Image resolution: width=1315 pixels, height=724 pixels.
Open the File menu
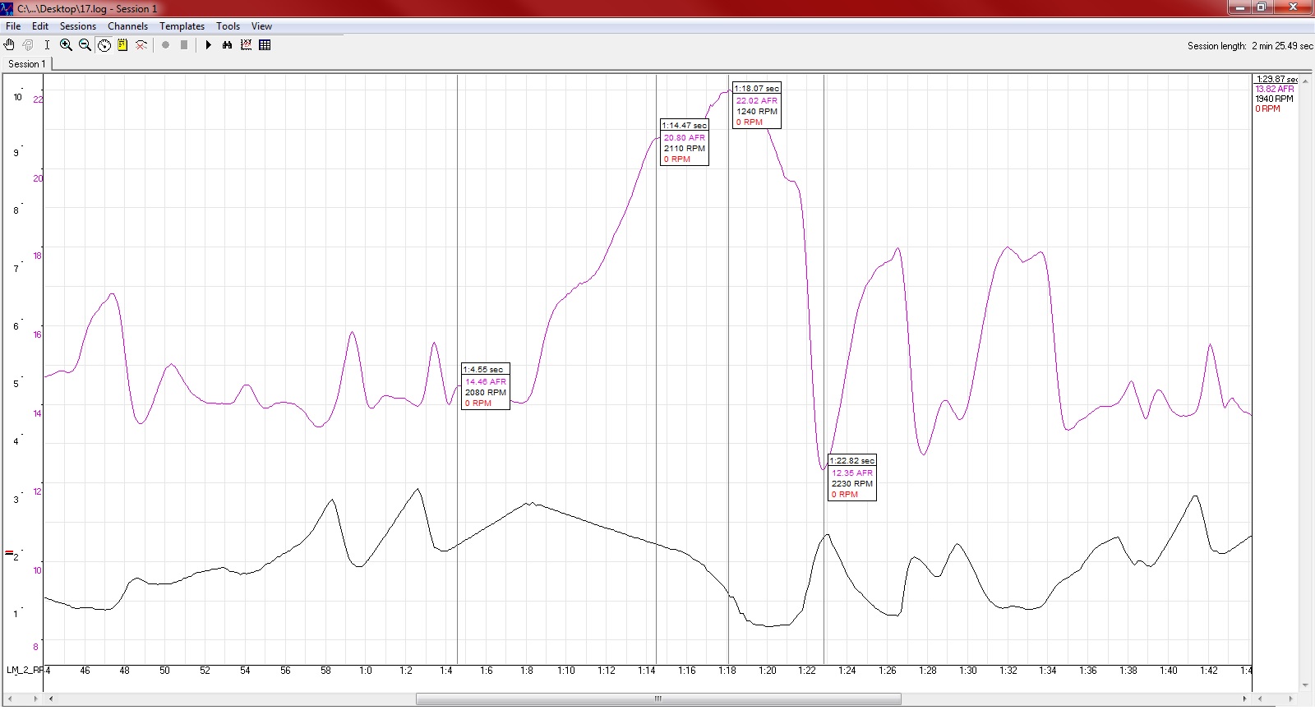point(13,26)
